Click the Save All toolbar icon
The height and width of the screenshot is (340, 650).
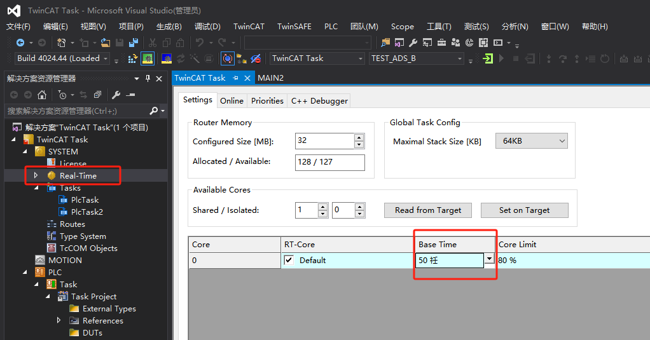pyautogui.click(x=134, y=43)
